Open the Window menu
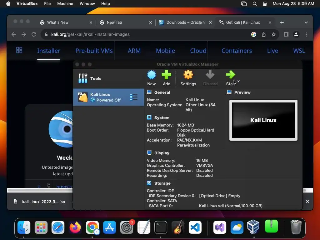 tap(87, 4)
